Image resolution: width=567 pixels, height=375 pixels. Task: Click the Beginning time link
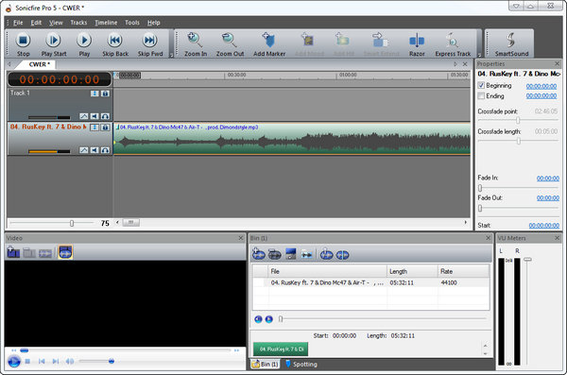pyautogui.click(x=541, y=86)
